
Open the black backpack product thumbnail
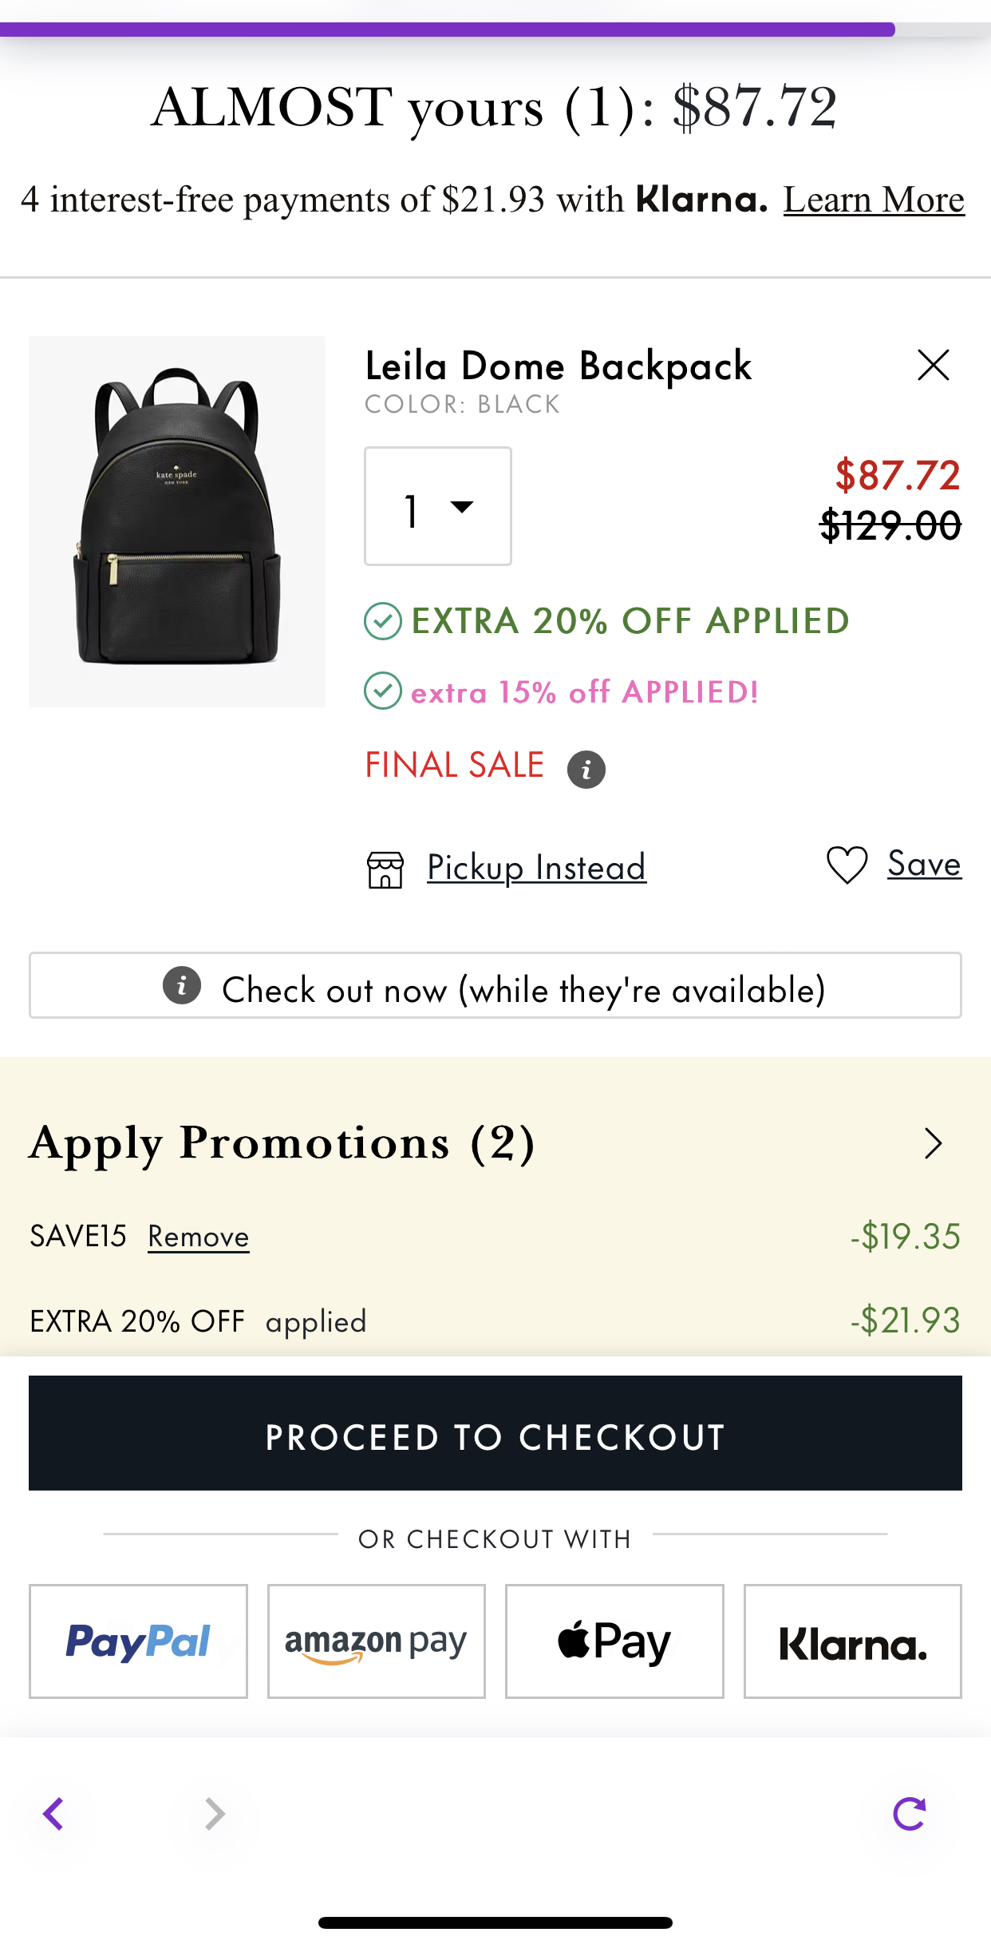(177, 521)
